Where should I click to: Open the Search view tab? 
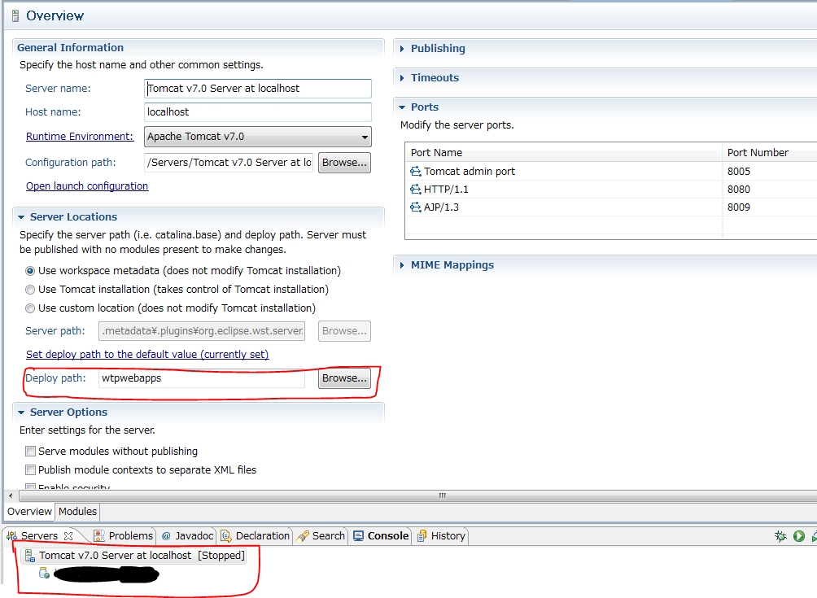click(x=321, y=536)
